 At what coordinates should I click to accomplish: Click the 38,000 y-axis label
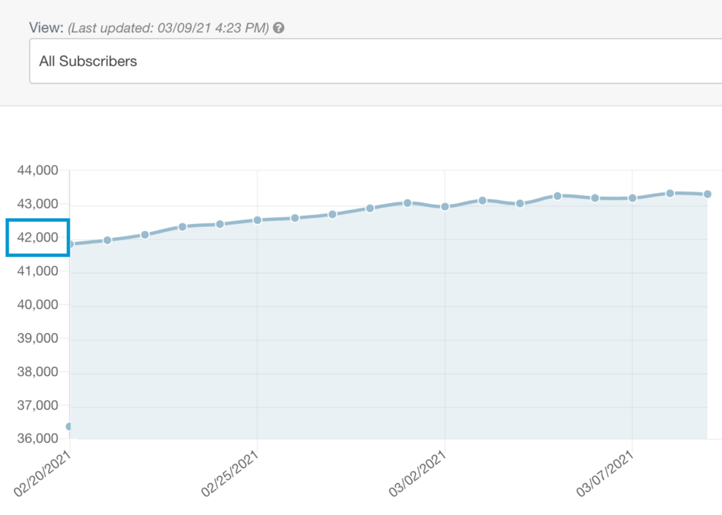[x=38, y=372]
